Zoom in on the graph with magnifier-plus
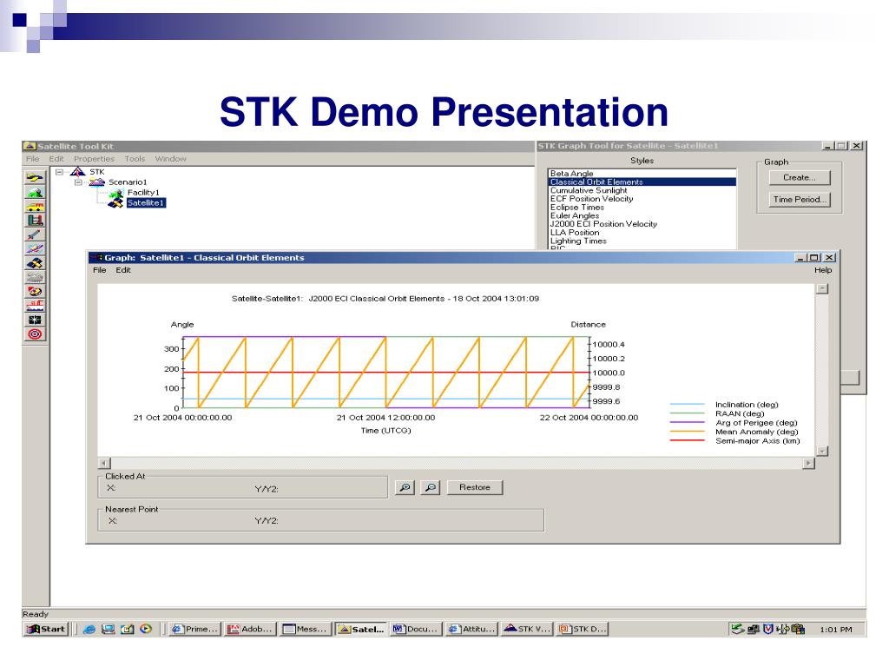This screenshot has height=667, width=889. (405, 488)
